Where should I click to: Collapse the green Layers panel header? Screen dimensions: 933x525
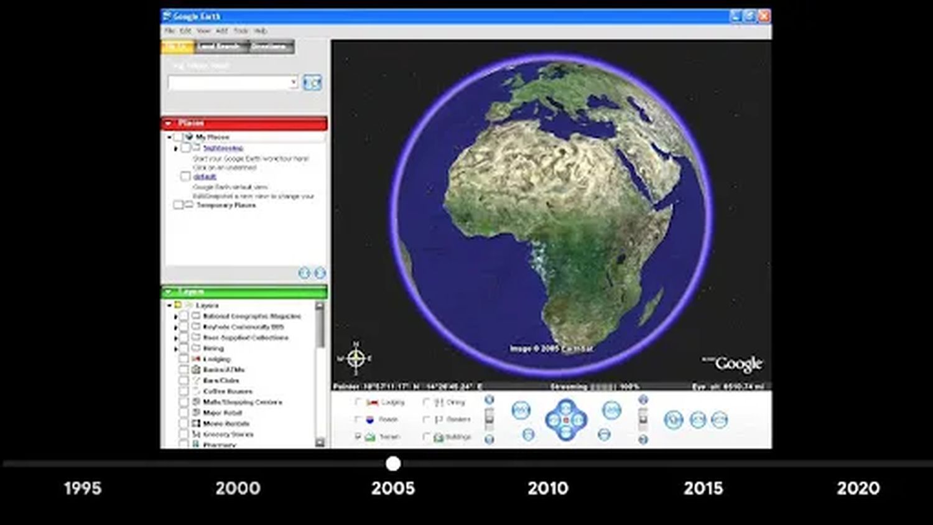(169, 292)
